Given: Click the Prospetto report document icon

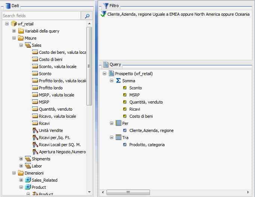Looking at the screenshot, I should point(111,74).
